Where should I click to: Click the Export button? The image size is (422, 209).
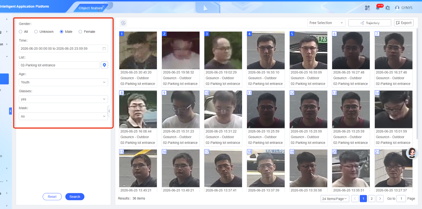(x=404, y=23)
